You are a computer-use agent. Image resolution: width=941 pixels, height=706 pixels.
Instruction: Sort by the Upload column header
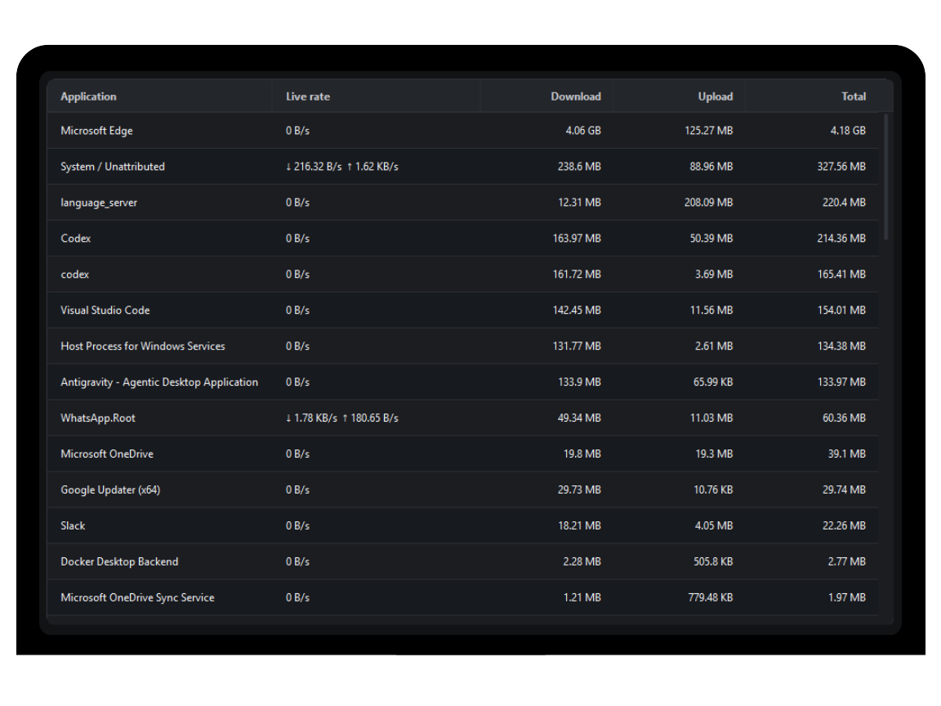715,96
